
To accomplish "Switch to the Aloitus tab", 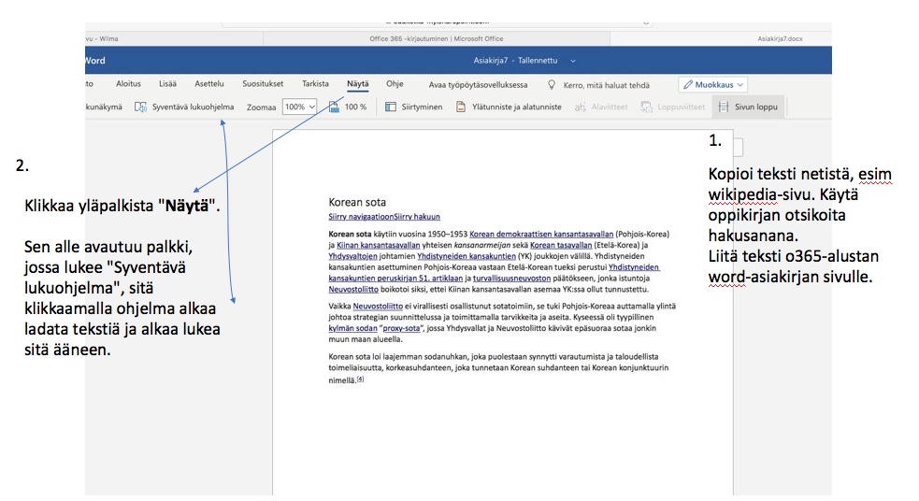I will click(x=128, y=84).
